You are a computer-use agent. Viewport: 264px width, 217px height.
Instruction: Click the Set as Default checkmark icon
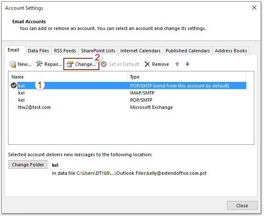[x=103, y=64]
